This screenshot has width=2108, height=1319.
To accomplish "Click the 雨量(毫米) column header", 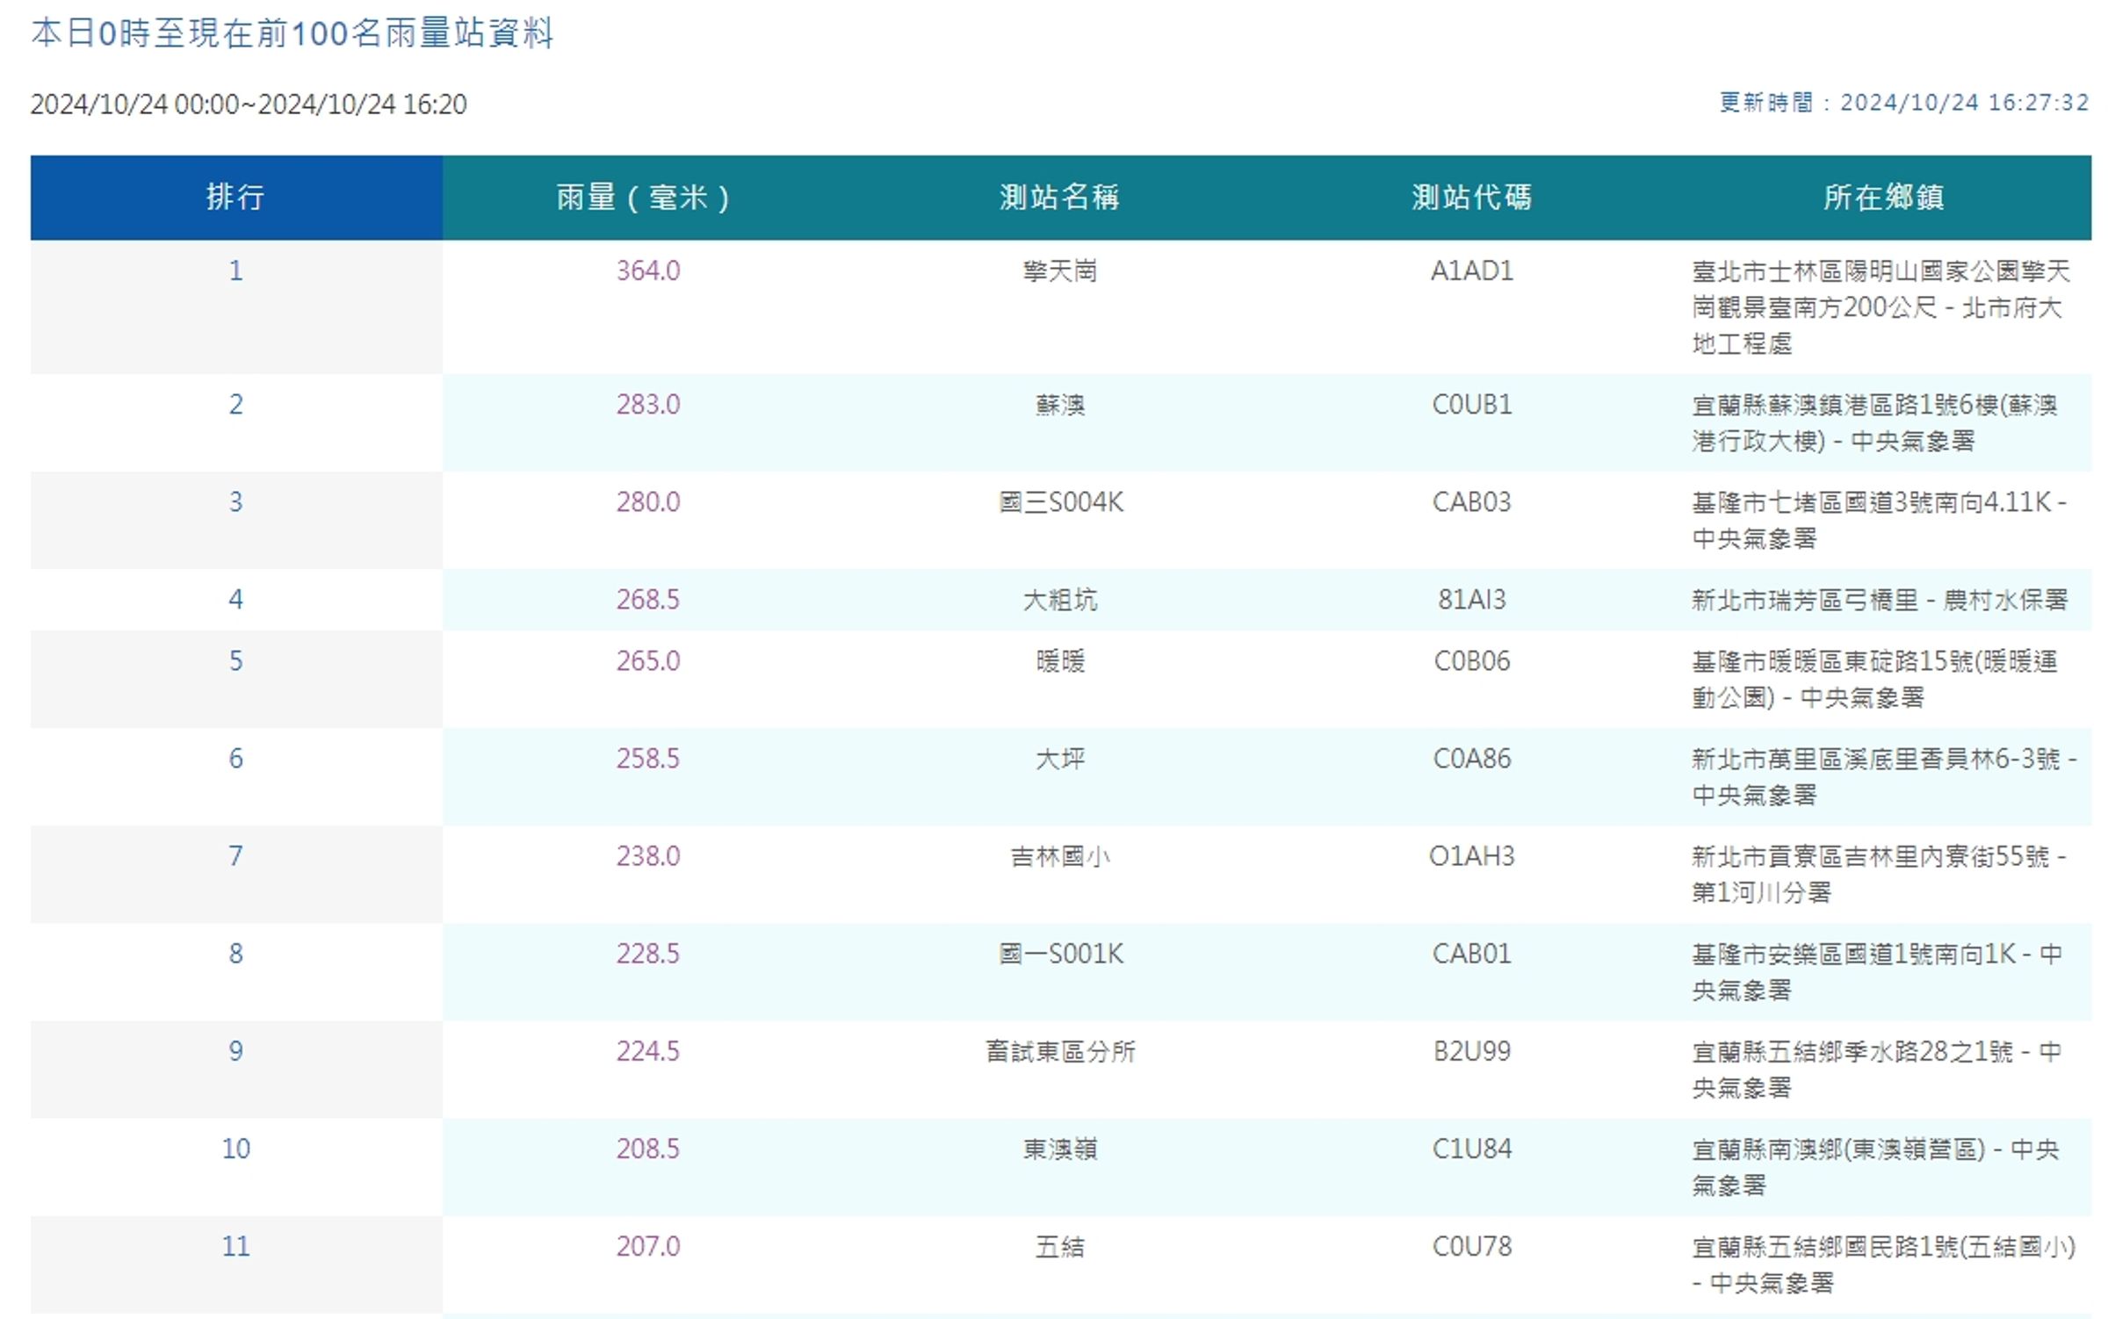I will 648,197.
